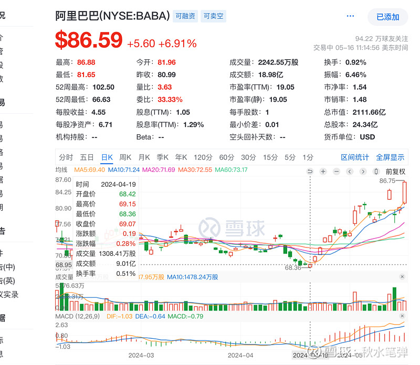Click the 52周最高 value 102.50
This screenshot has width=420, height=365.
pos(103,87)
